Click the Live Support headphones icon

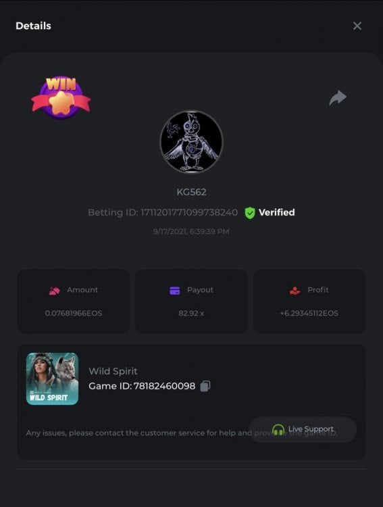tap(278, 429)
